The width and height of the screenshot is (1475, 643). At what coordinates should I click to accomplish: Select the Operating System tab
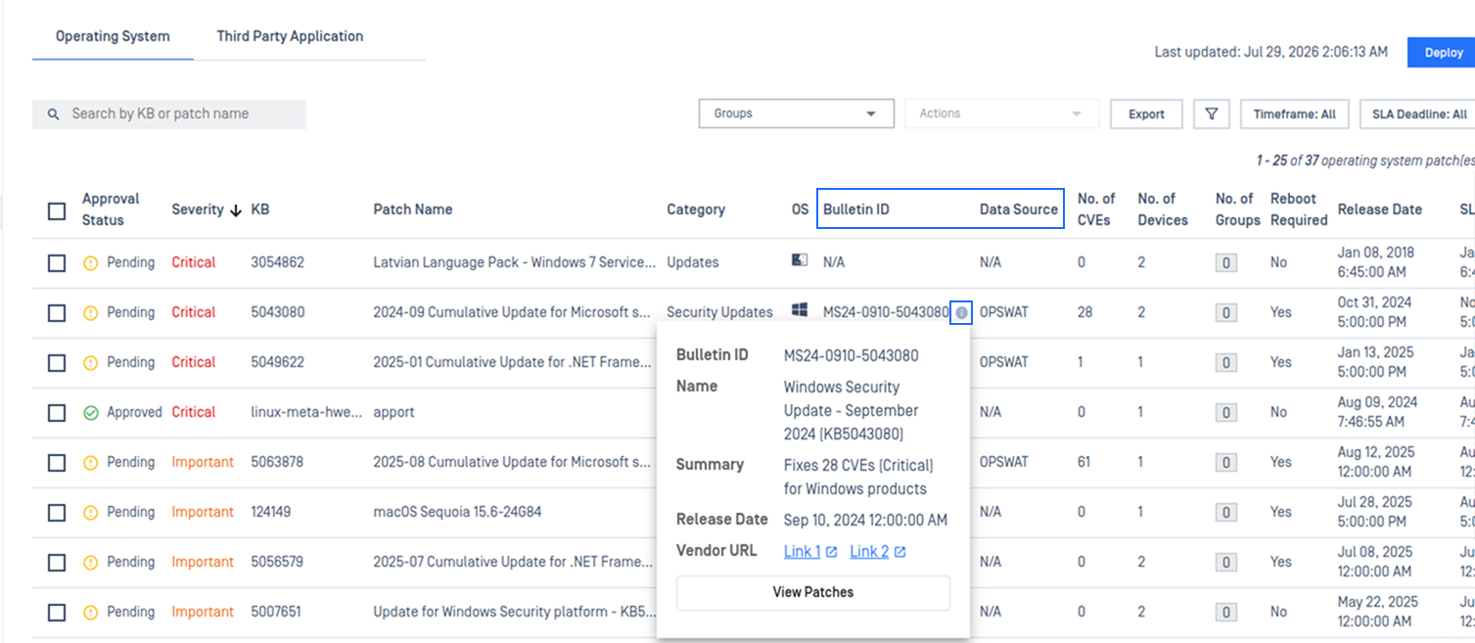pyautogui.click(x=113, y=36)
